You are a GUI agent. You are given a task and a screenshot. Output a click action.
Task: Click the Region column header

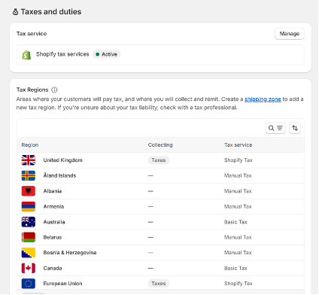coord(30,145)
